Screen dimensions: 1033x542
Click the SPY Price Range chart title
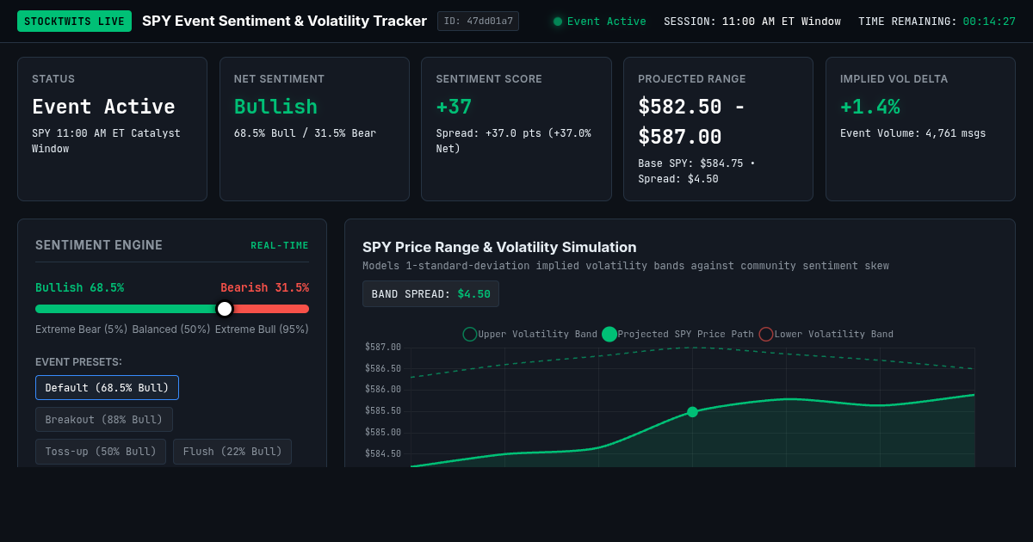coord(499,247)
